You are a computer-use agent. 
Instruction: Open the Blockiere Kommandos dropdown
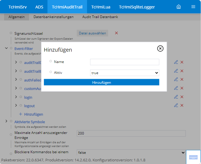[x=131, y=152]
